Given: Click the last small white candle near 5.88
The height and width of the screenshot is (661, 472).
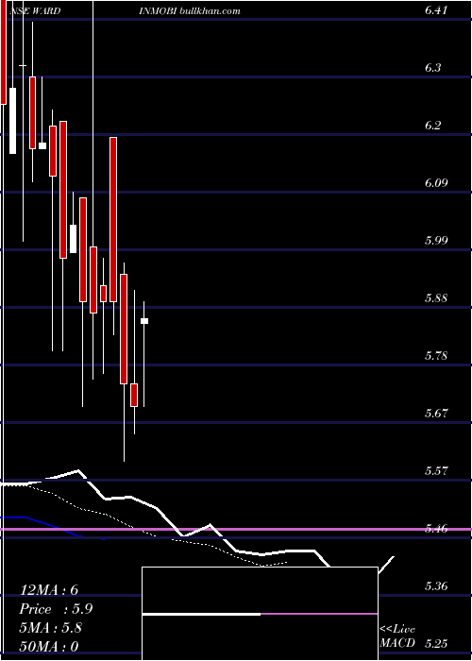Looking at the screenshot, I should pyautogui.click(x=144, y=321).
